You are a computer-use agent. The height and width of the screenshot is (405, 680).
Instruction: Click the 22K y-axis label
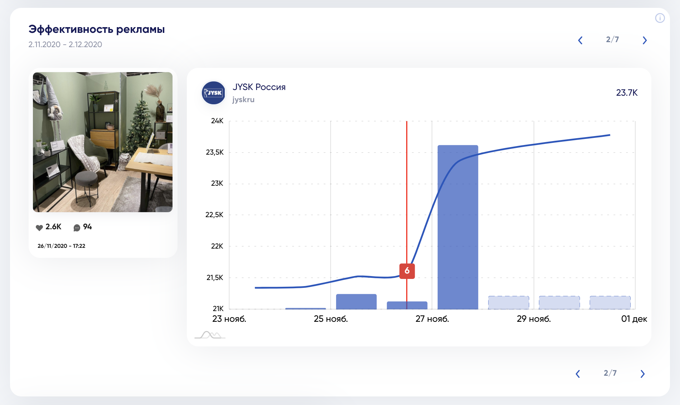[x=217, y=246]
